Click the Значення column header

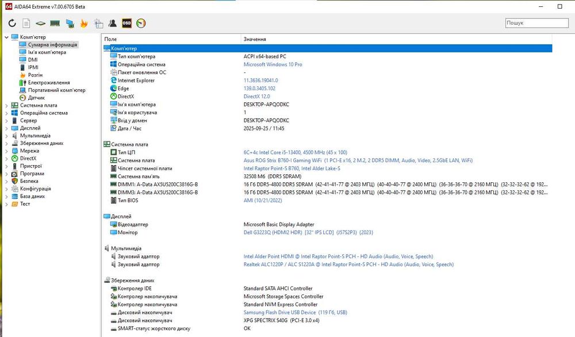pyautogui.click(x=396, y=39)
